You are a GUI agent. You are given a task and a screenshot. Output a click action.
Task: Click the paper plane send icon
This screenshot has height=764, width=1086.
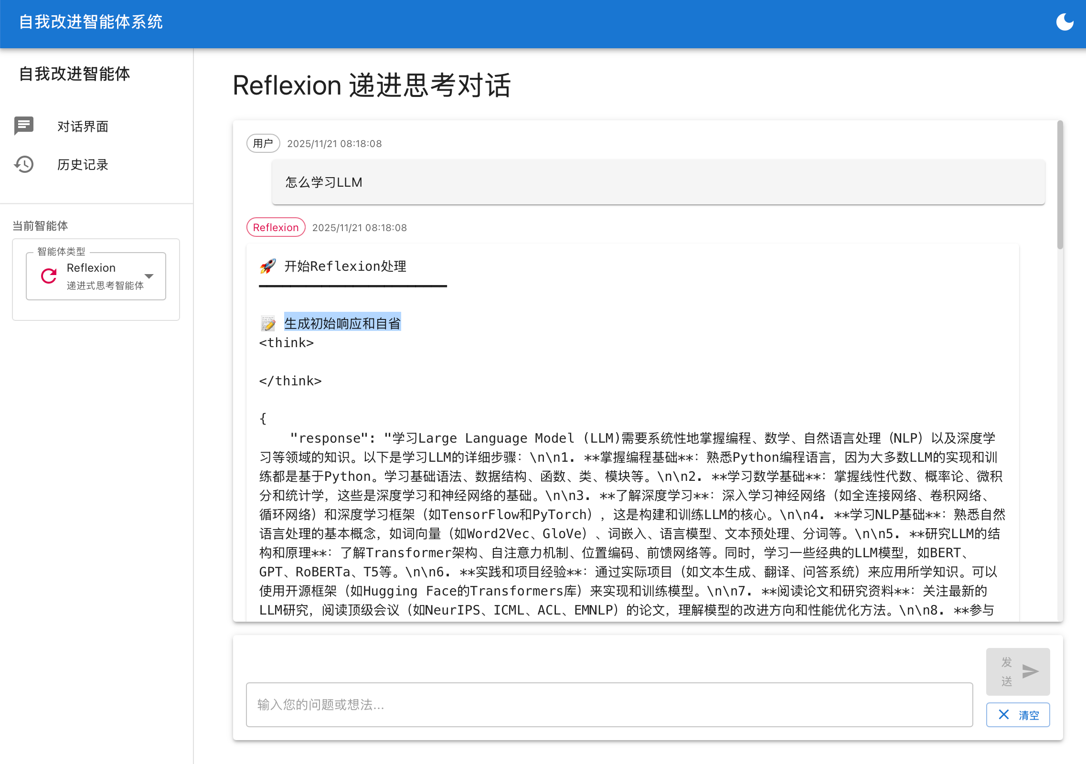pos(1030,671)
